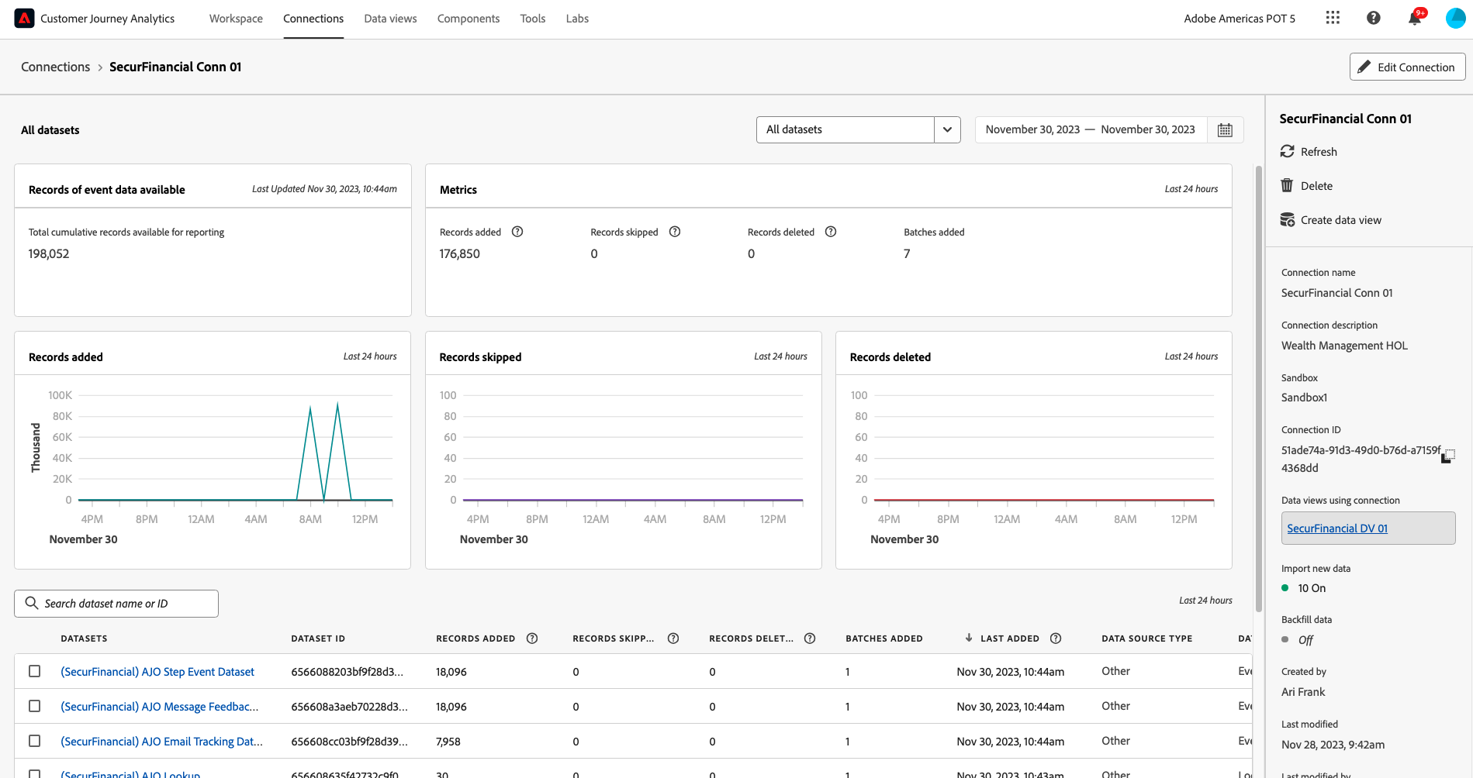Image resolution: width=1473 pixels, height=778 pixels.
Task: Open the app switcher grid icon
Action: pyautogui.click(x=1333, y=18)
